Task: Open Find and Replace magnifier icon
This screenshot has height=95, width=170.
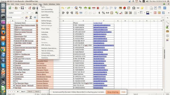Action: [x=76, y=8]
